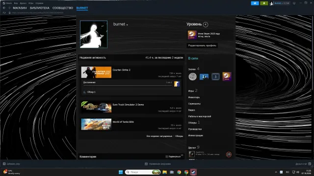Screen dimensions: 314x176
Task: Open the Windows Start button
Action: 121,172
